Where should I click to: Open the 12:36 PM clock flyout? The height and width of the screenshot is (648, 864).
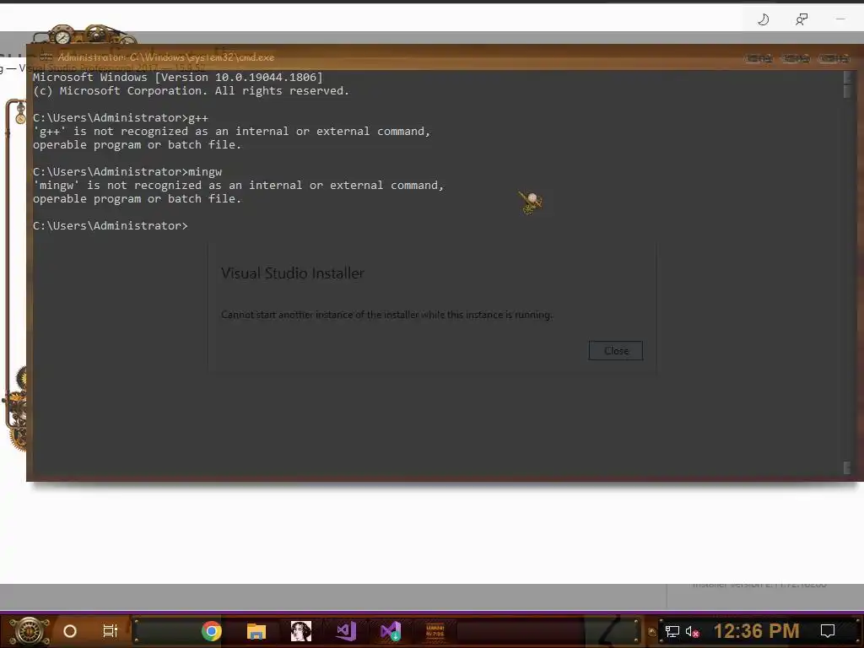(x=756, y=631)
